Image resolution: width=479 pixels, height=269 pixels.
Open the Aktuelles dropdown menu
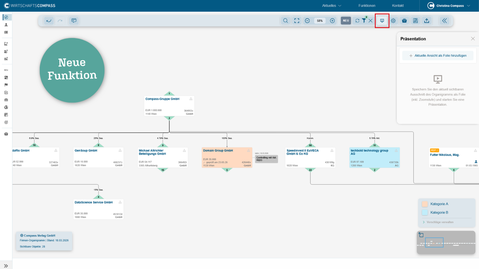click(331, 6)
